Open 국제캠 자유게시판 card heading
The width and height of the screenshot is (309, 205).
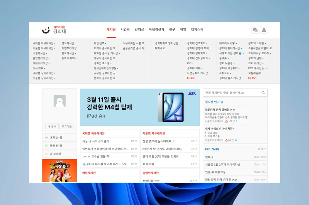(x=93, y=133)
